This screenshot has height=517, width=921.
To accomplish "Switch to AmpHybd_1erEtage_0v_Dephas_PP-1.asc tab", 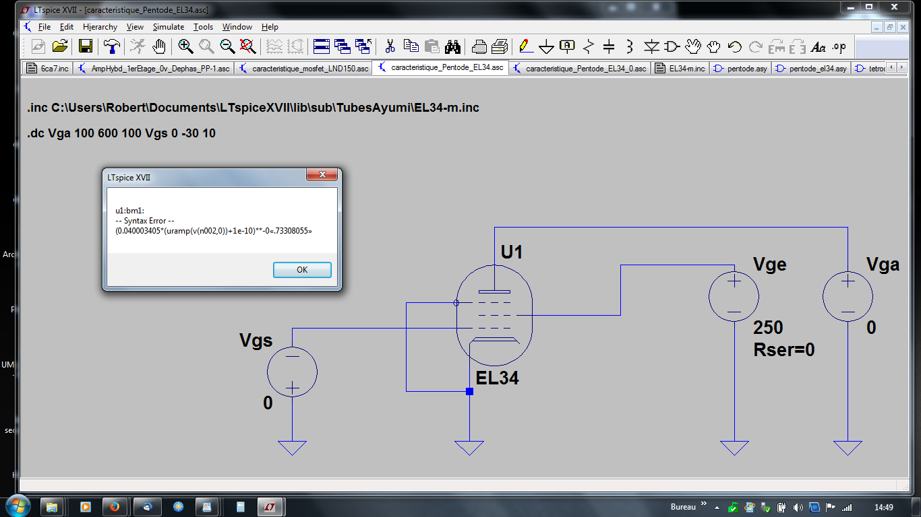I will (153, 68).
